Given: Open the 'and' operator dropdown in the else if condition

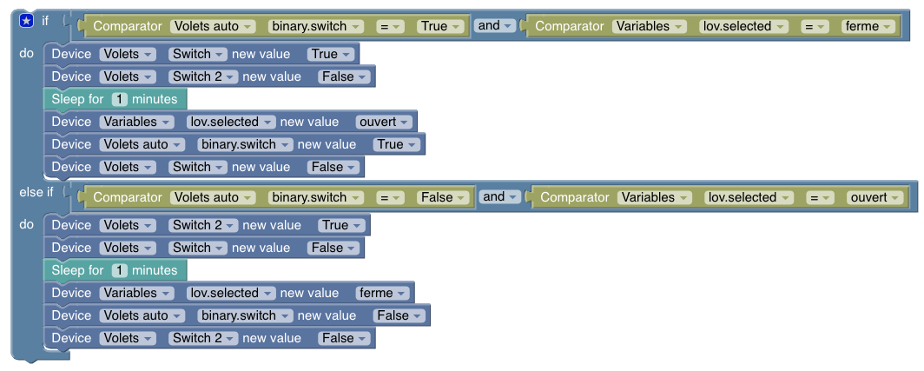Looking at the screenshot, I should click(499, 197).
